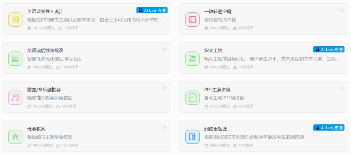Click description 精选推荐教学适用歌曲
The height and width of the screenshot is (155, 351).
pos(50,98)
